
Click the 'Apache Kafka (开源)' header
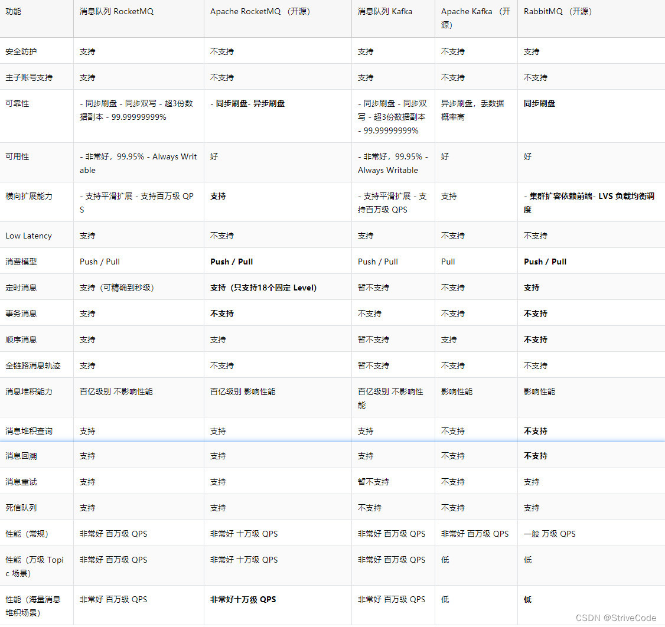point(475,18)
